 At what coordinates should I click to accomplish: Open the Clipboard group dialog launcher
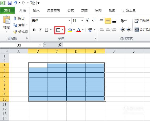(x=27, y=38)
